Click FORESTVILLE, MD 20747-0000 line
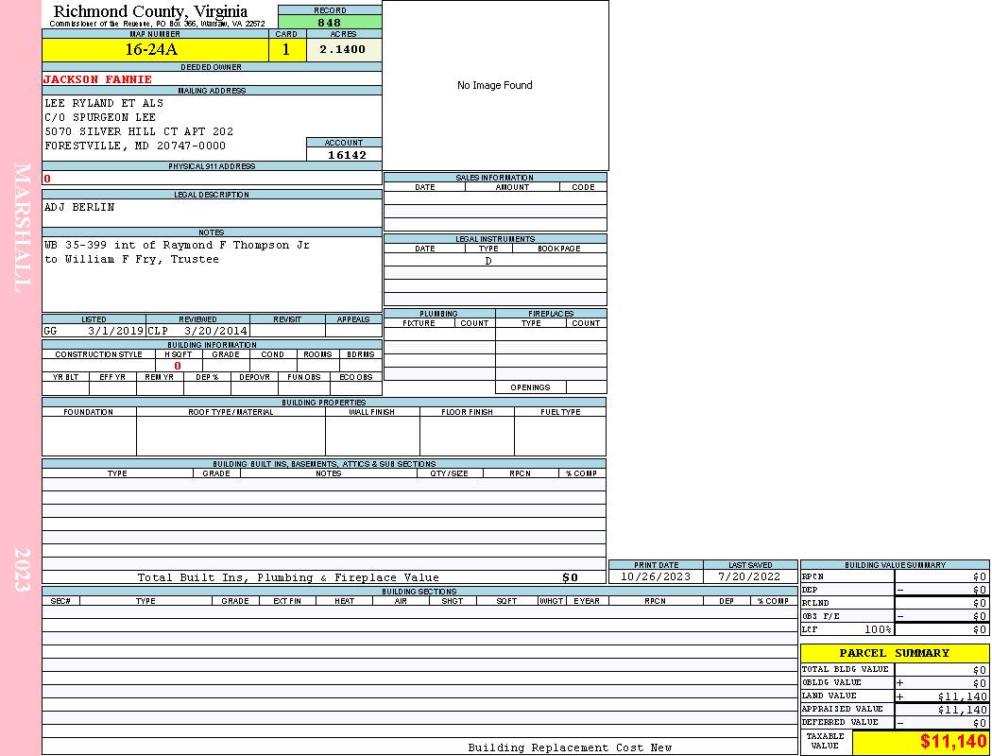The image size is (992, 756). pos(135,146)
